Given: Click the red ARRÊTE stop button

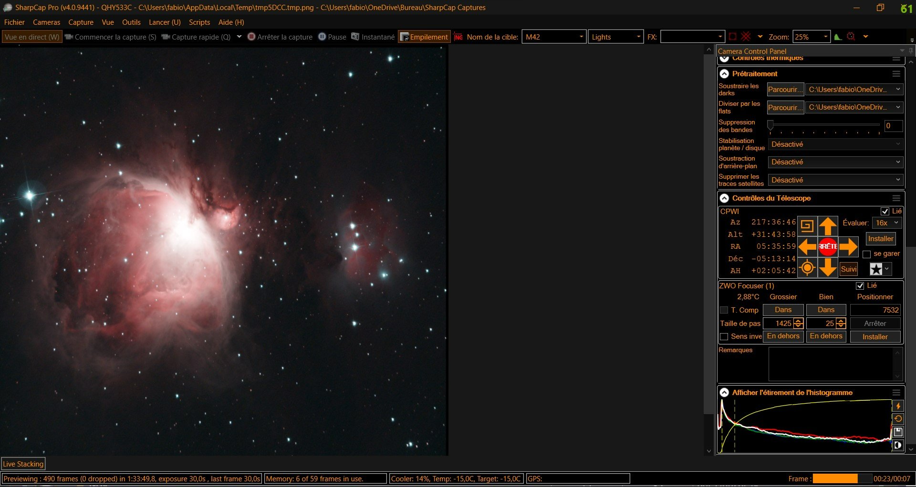Looking at the screenshot, I should [828, 246].
